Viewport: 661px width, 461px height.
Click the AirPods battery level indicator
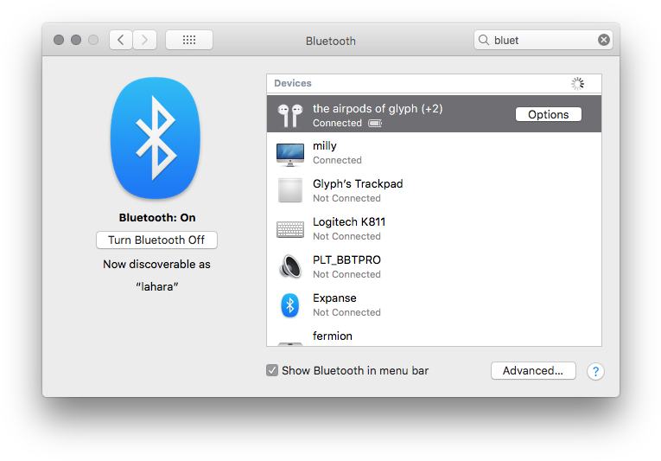[375, 124]
